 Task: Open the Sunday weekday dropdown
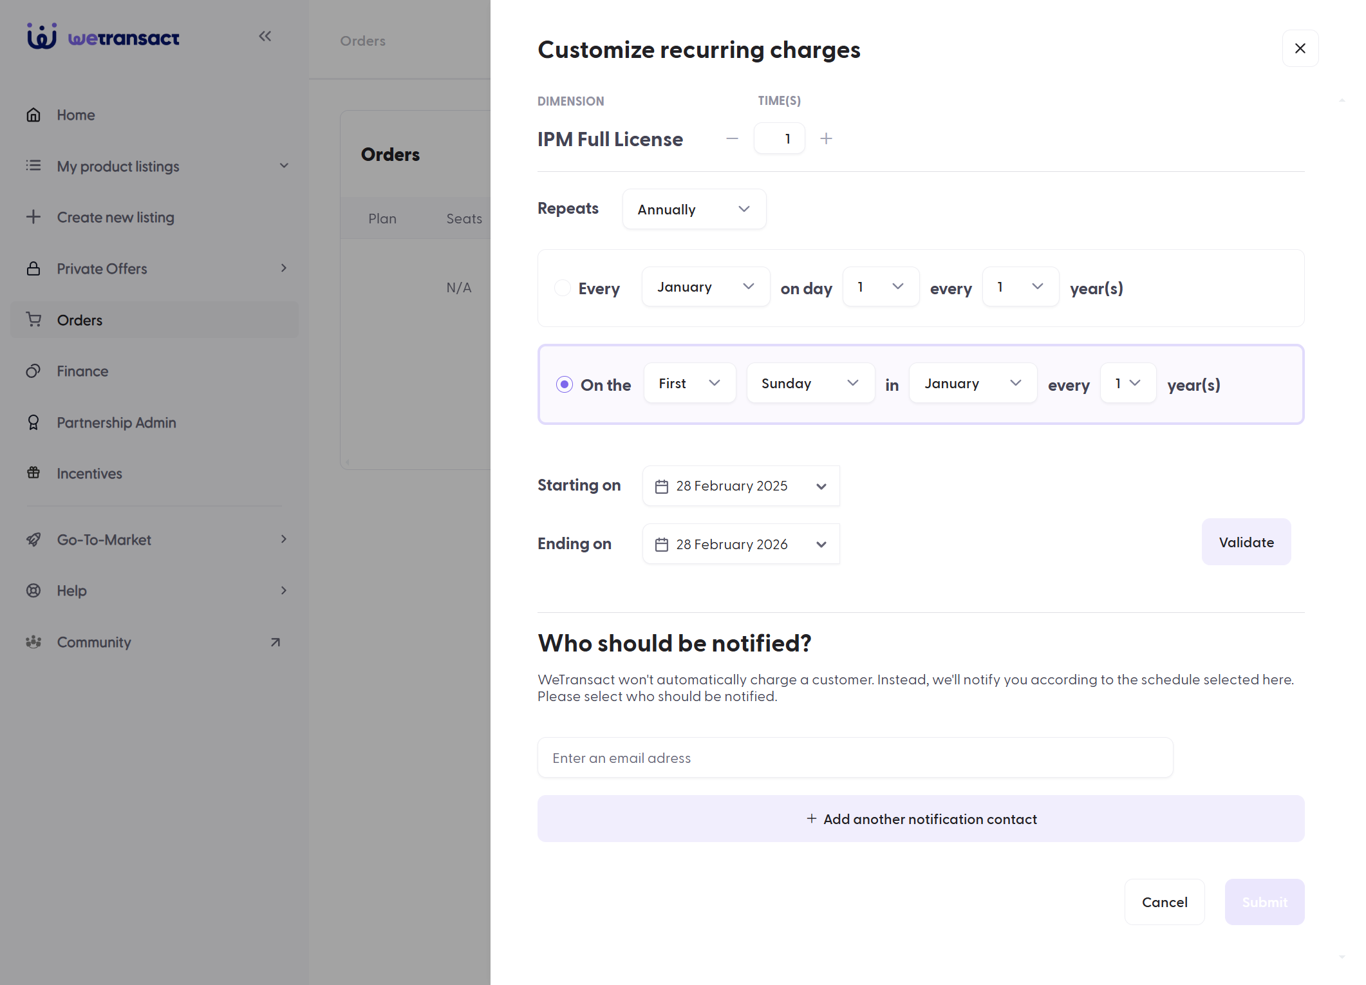(x=810, y=383)
